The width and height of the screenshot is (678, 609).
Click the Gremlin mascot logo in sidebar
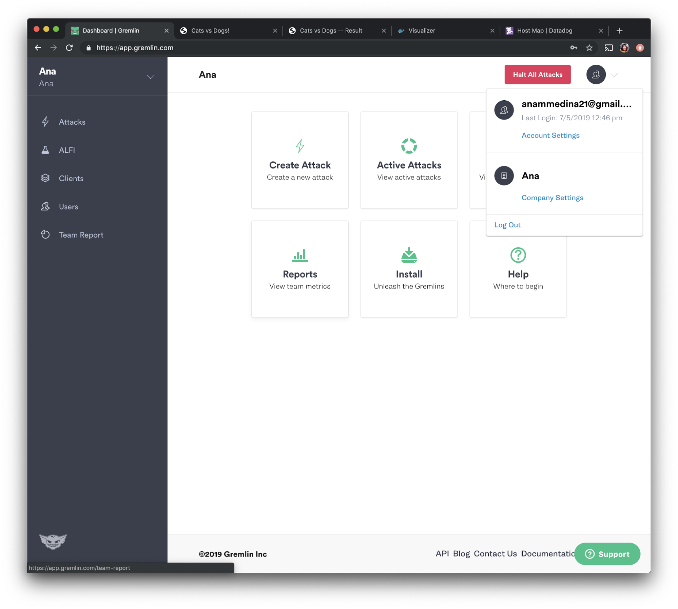point(53,541)
